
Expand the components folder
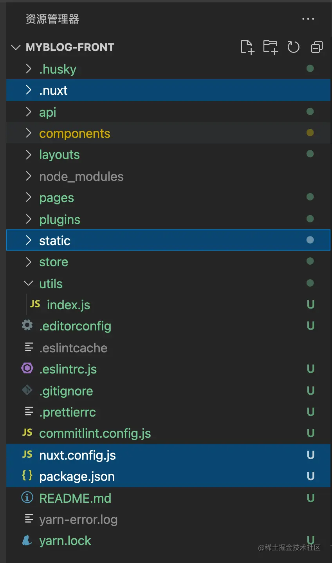point(28,133)
